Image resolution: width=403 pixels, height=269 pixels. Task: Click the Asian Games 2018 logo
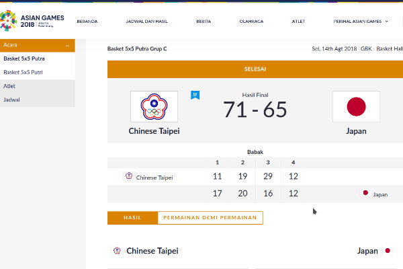click(32, 22)
